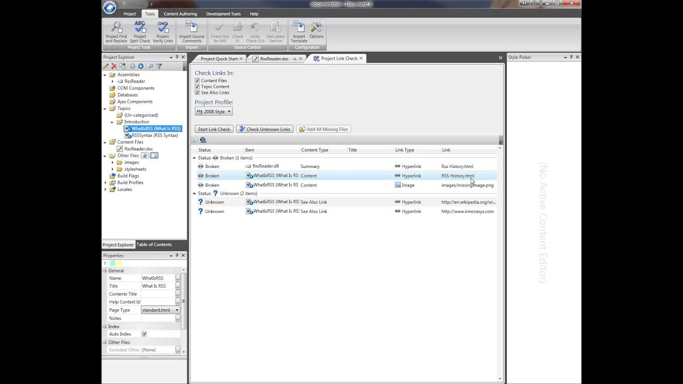Click the pin icon on Style Picker panel
Image resolution: width=683 pixels, height=384 pixels.
571,57
